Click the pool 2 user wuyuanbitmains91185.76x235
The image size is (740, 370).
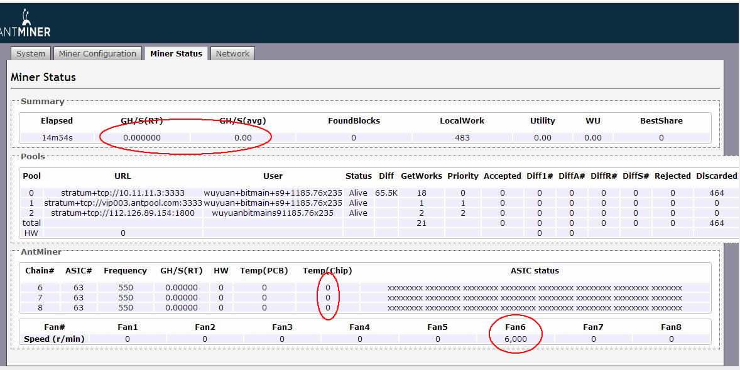click(x=273, y=213)
